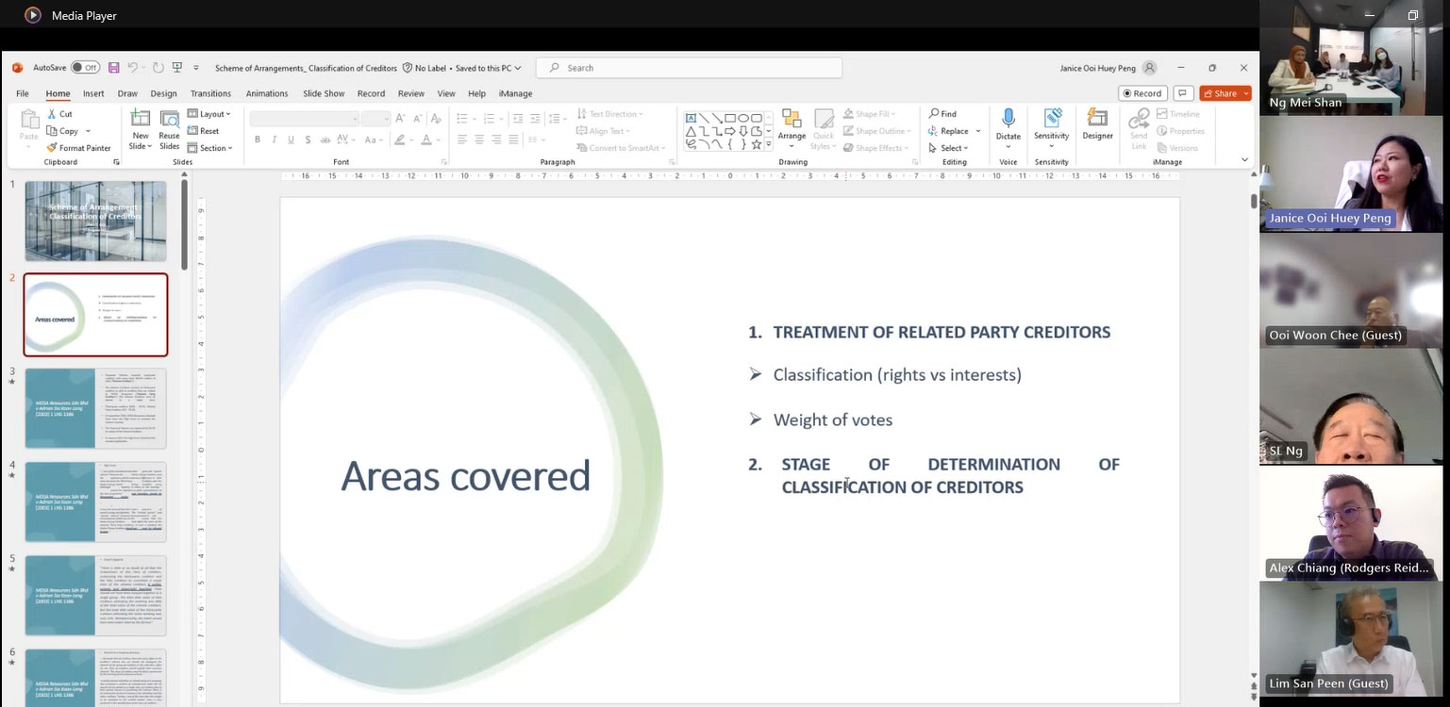The image size is (1450, 707).
Task: Activate Format Painter
Action: (79, 148)
